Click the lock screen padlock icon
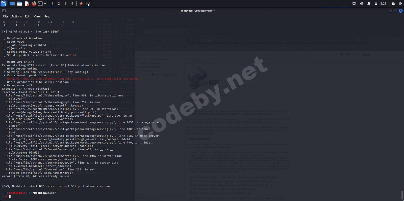Image resolution: width=404 pixels, height=201 pixels. [393, 4]
